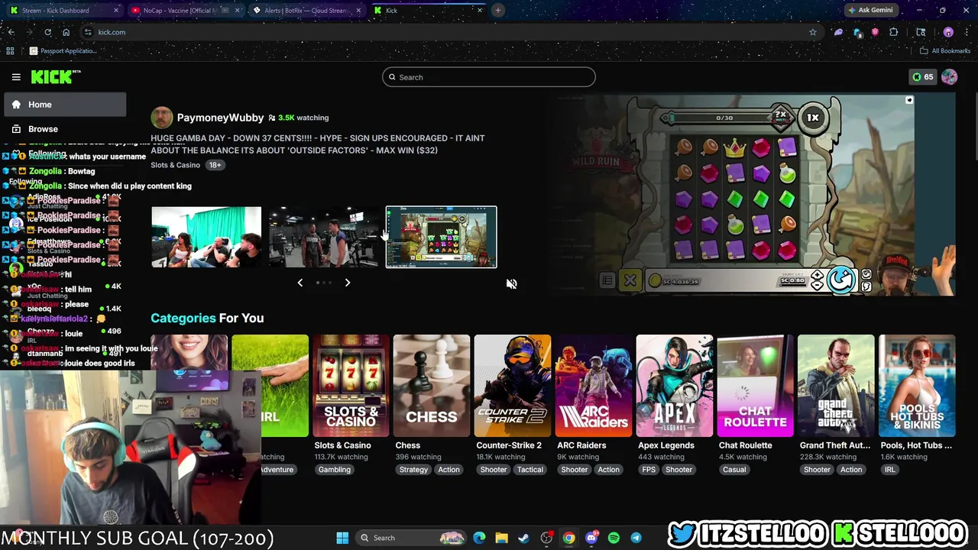Open the apps grid in the bookmarks bar
978x550 pixels.
pyautogui.click(x=10, y=51)
